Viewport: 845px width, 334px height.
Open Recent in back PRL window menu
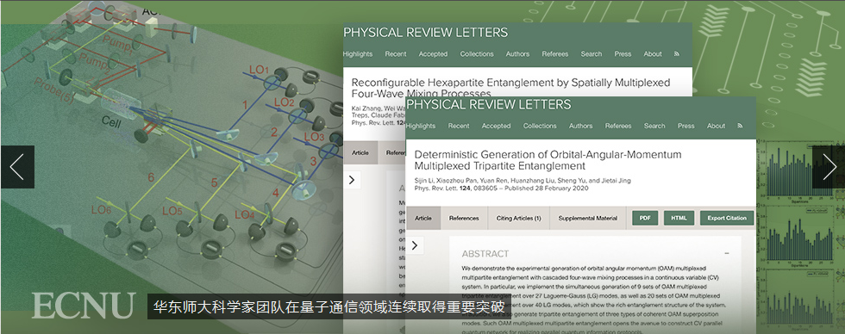tap(396, 53)
